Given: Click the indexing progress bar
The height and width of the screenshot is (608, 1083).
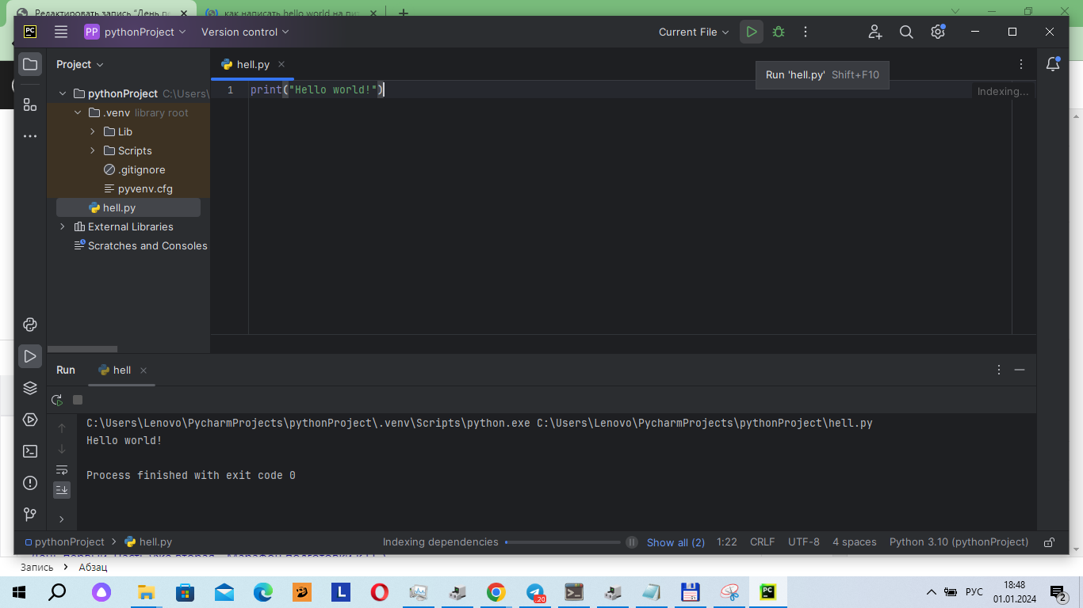Looking at the screenshot, I should click(x=562, y=542).
